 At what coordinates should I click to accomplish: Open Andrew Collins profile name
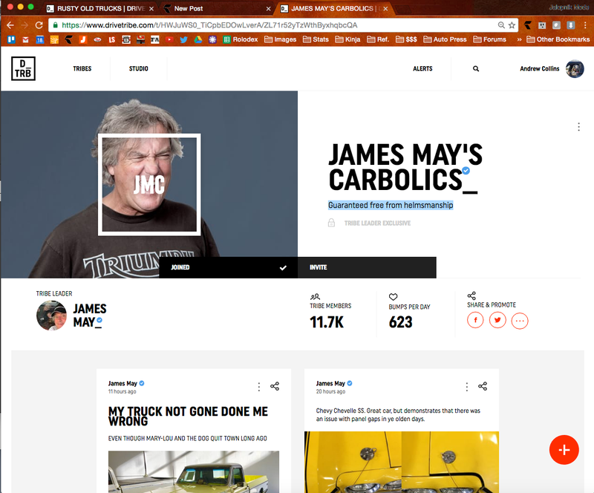pos(540,68)
